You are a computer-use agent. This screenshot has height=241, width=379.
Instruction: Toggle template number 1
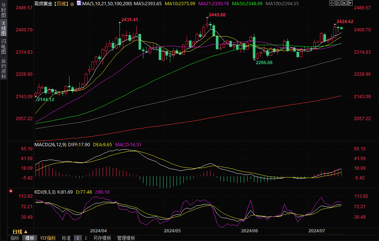(78, 238)
